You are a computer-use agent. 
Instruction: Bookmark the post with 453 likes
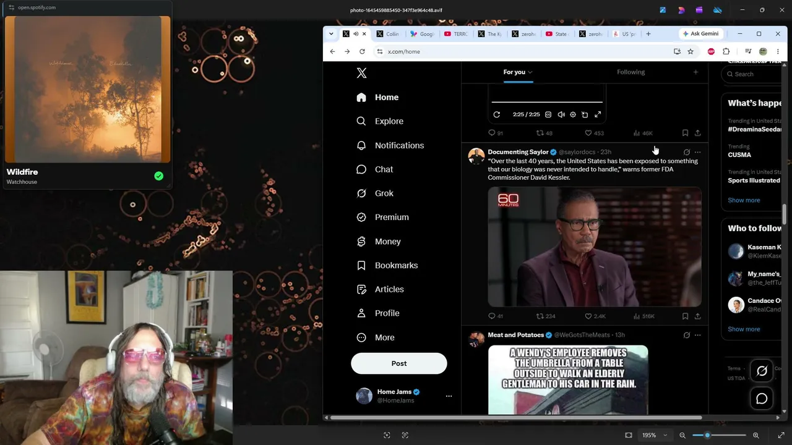coord(685,133)
